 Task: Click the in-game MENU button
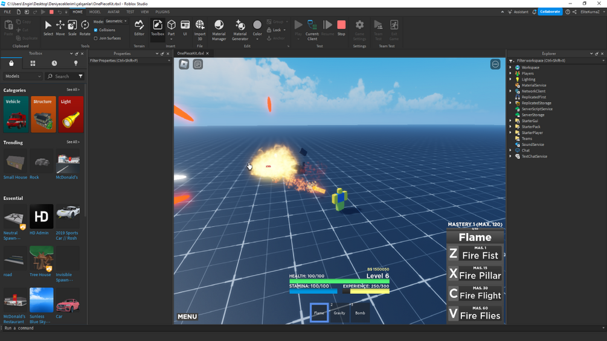(187, 317)
